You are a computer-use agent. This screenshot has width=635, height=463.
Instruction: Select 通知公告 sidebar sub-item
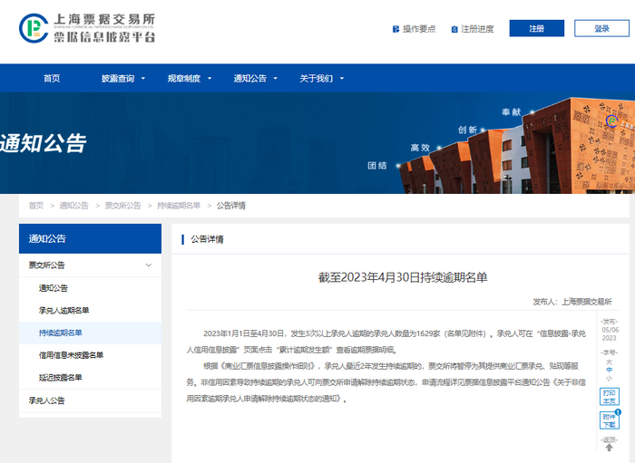tap(54, 288)
